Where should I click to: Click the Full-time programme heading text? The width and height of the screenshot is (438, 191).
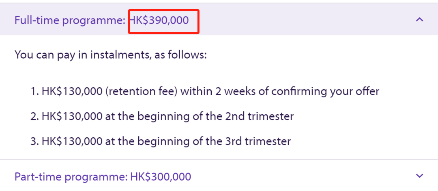70,20
